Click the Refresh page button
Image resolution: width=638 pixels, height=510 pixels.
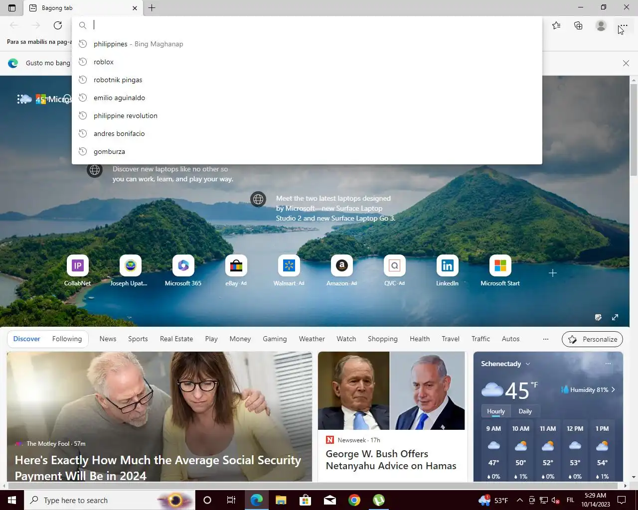click(x=58, y=25)
